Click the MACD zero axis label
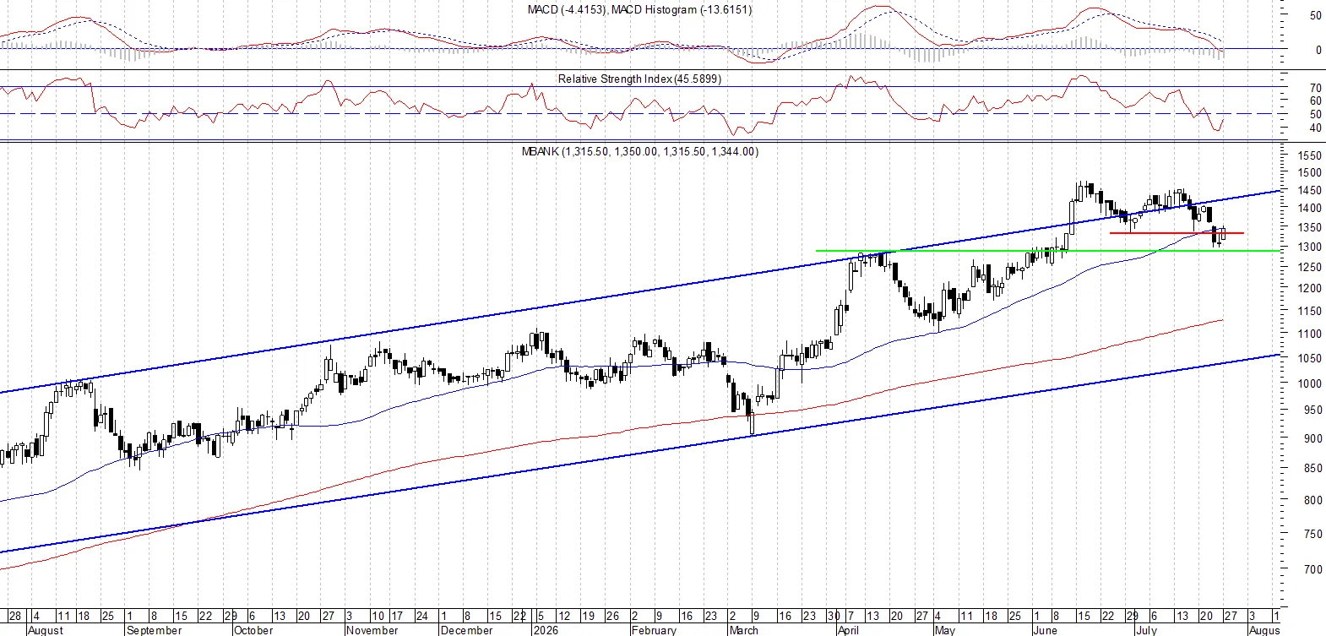 [1318, 51]
